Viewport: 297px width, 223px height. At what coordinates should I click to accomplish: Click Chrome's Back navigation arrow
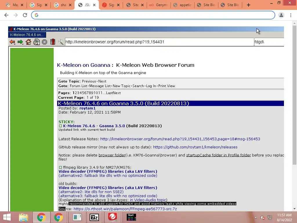point(6,15)
